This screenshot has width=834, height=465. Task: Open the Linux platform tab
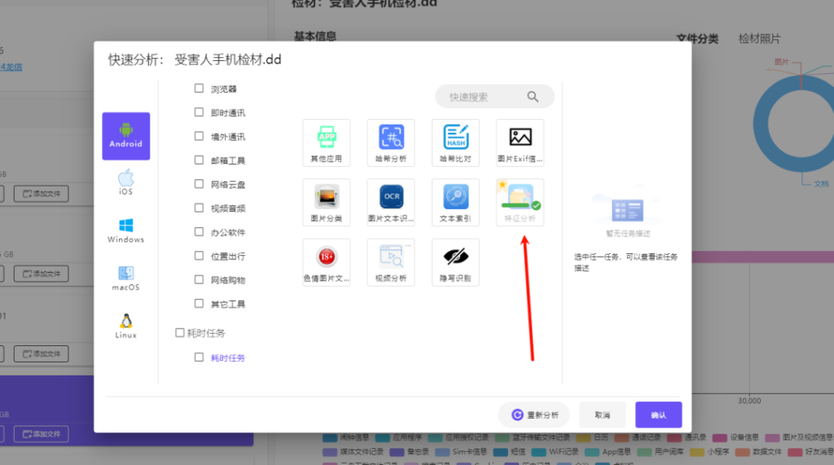pyautogui.click(x=126, y=326)
